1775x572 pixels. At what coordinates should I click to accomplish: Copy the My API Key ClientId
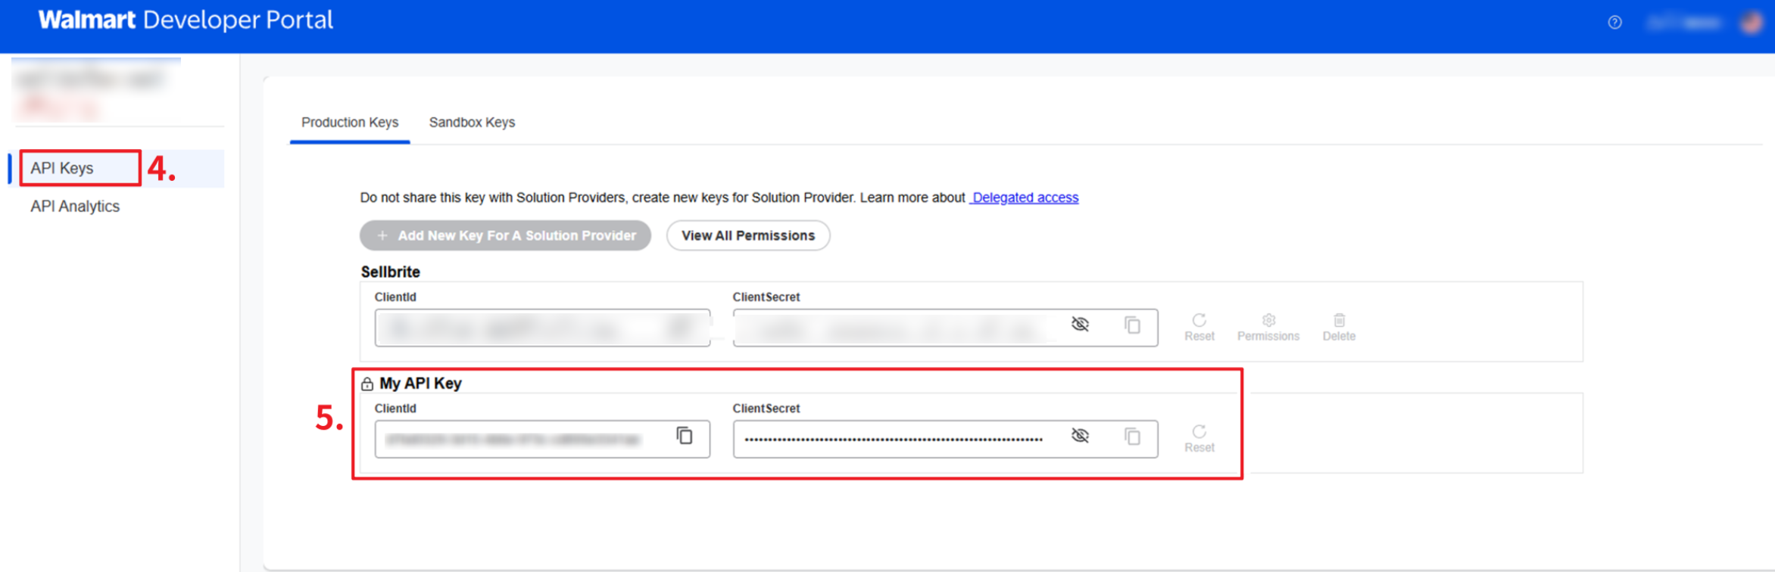[685, 436]
